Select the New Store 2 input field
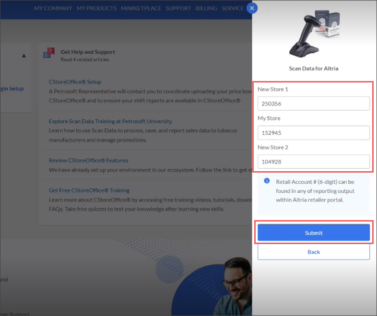The width and height of the screenshot is (377, 316). (313, 162)
